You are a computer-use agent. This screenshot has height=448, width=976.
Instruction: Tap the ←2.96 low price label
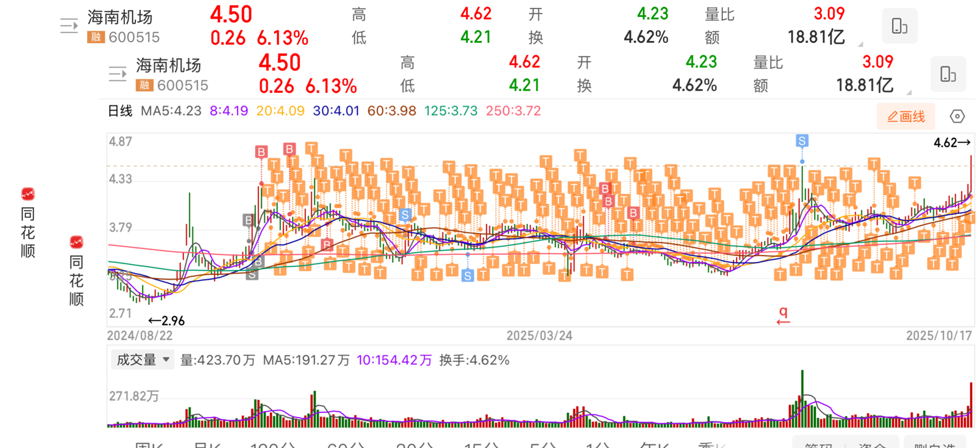[167, 320]
